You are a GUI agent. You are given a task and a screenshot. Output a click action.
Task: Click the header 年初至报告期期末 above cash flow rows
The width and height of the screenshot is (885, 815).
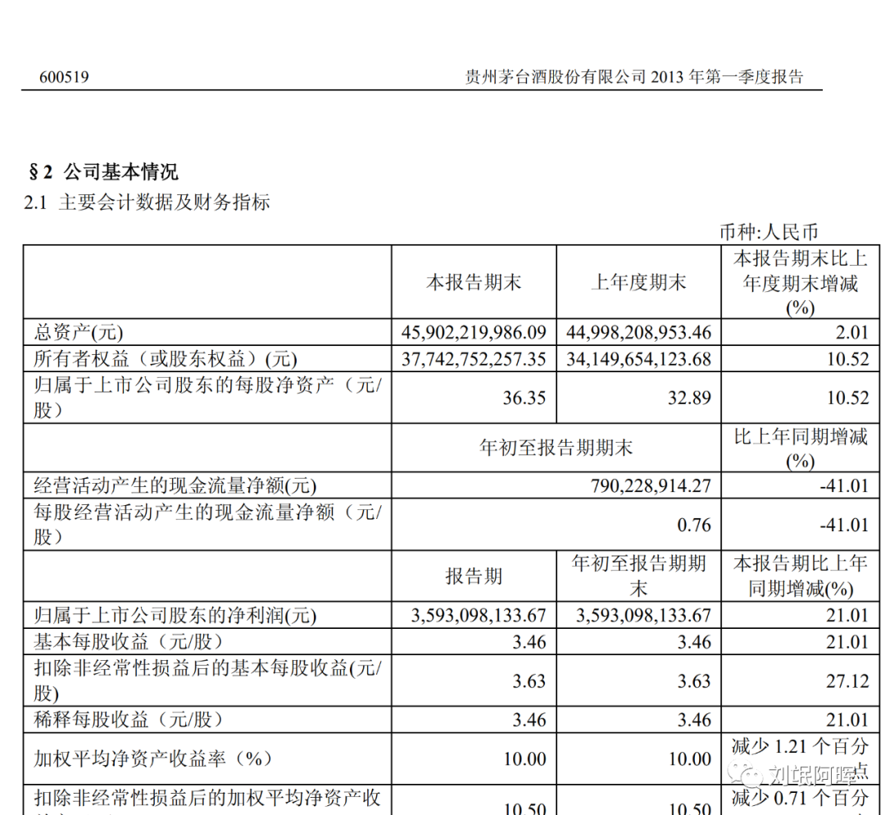tap(556, 448)
